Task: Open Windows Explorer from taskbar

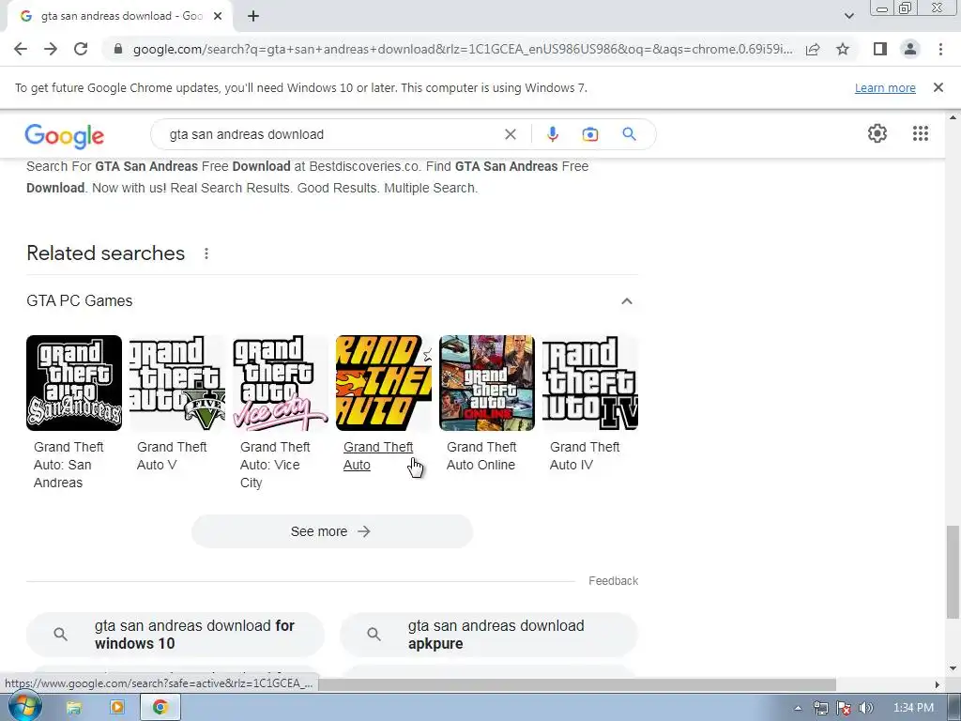Action: [73, 708]
